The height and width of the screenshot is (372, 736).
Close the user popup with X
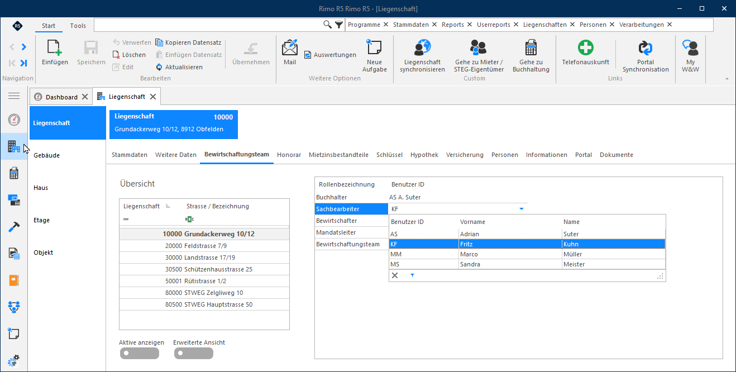coord(395,275)
